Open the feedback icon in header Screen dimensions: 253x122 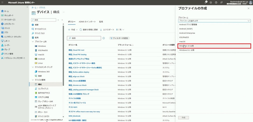click(x=221, y=2)
